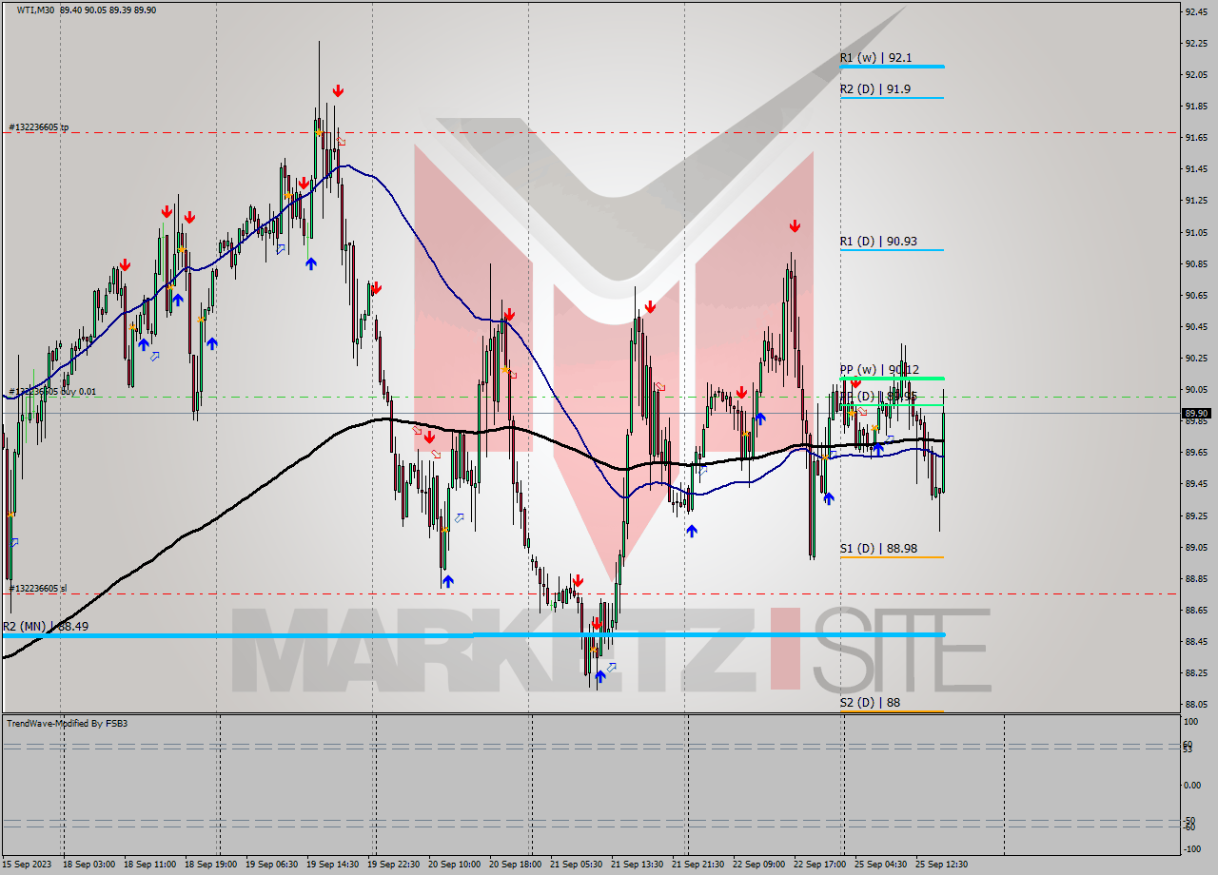Click the 100 level on the indicator scale
The height and width of the screenshot is (875, 1218).
pyautogui.click(x=1190, y=723)
